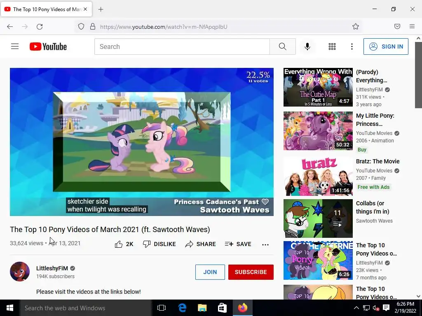Open Task View on taskbar
Viewport: 422px width, 316px height.
click(162, 308)
